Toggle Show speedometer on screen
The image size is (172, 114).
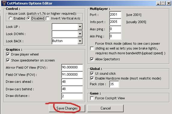coord(8,60)
